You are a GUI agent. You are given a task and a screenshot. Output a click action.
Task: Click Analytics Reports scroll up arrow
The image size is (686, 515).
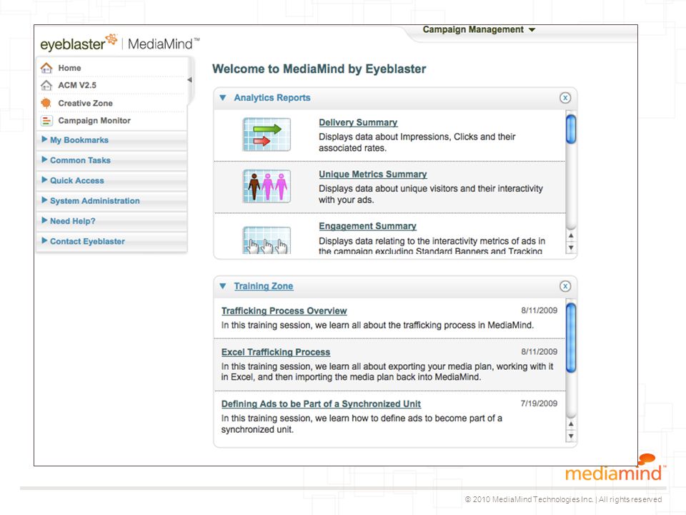click(570, 236)
